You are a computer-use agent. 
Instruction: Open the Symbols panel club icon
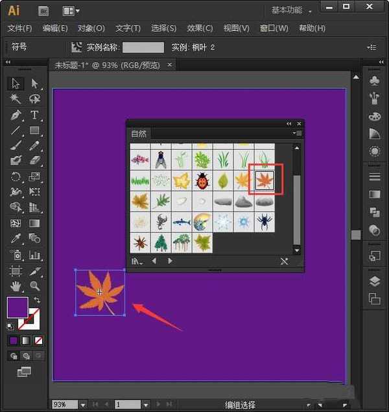pos(374,80)
